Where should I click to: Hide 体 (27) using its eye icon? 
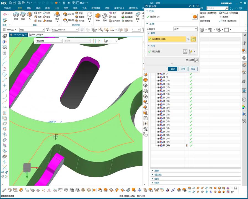(x=158, y=108)
